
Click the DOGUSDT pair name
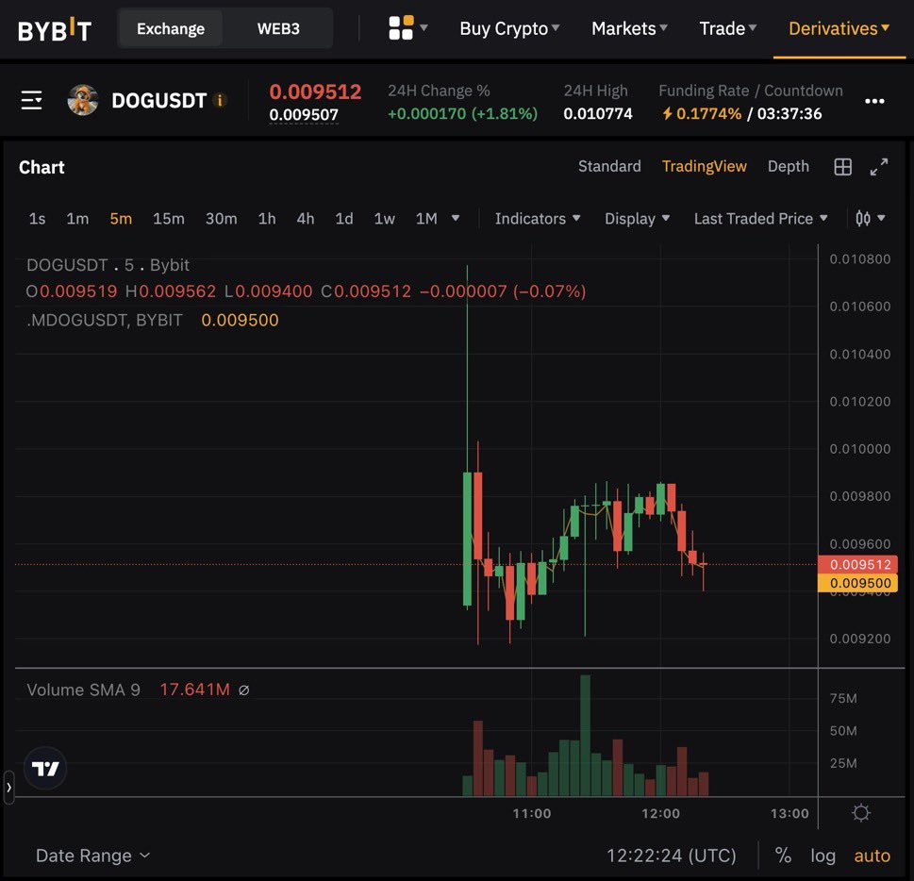coord(158,100)
